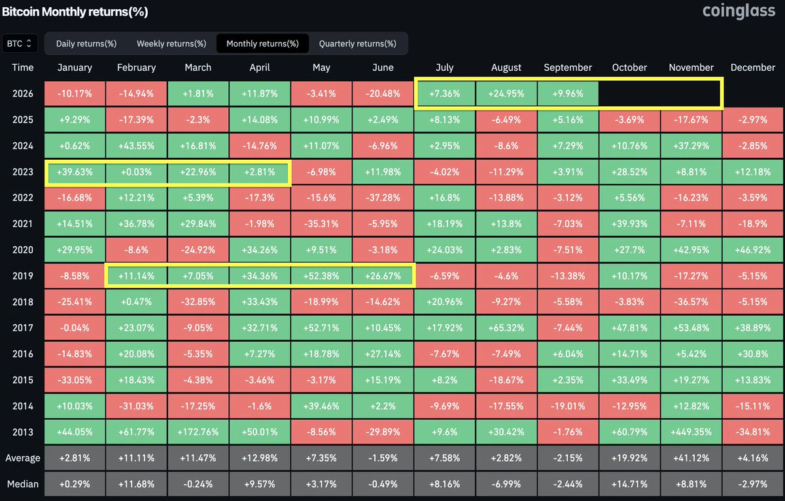Screen dimensions: 785x501
Task: Switch to the Daily returns(%) tab
Action: click(x=86, y=44)
